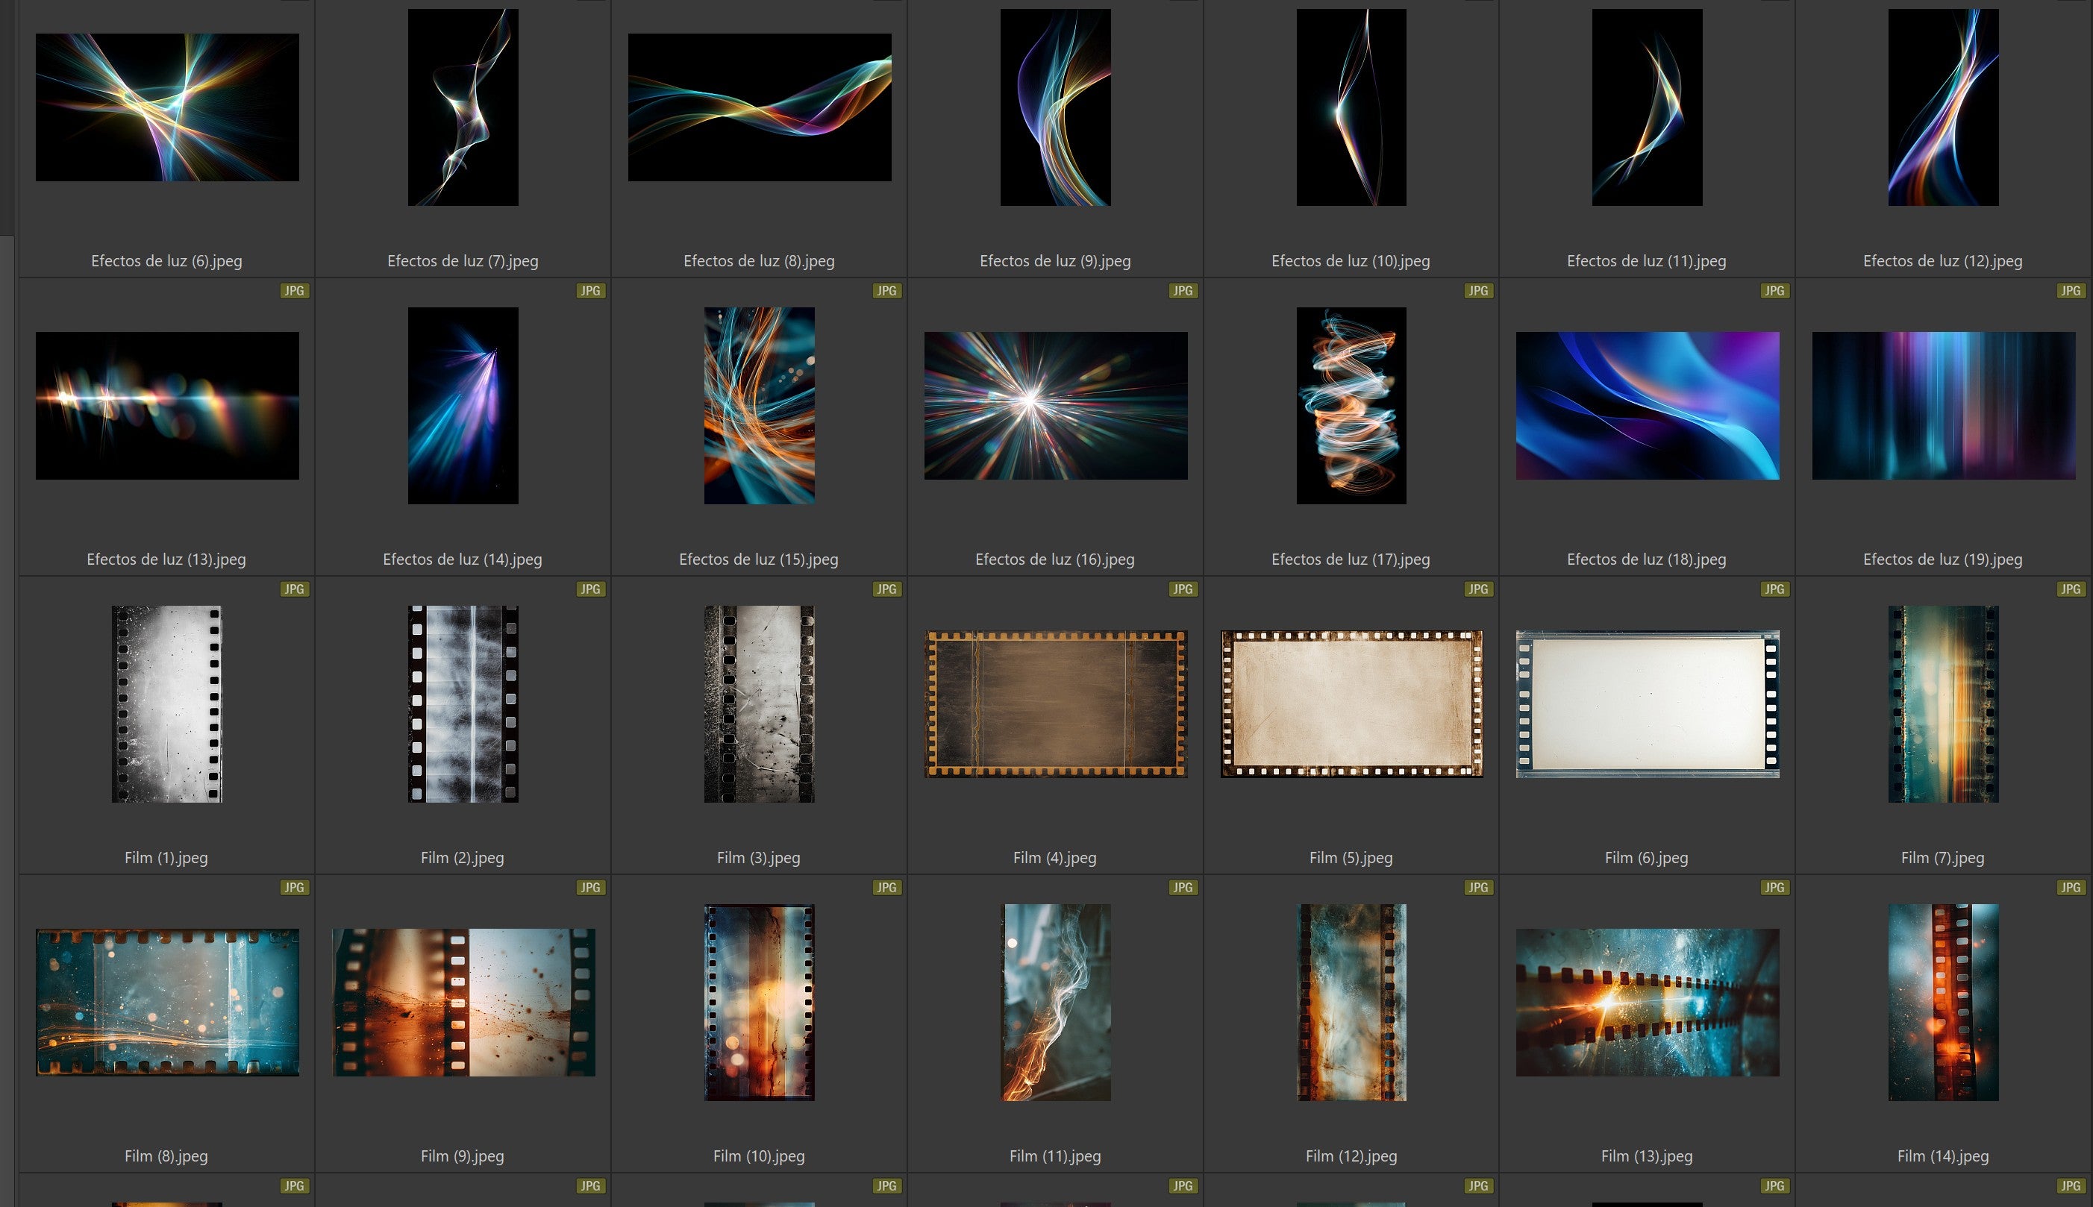Select the Efectos de luz (15).jpeg thumbnail
The image size is (2093, 1207).
click(760, 405)
